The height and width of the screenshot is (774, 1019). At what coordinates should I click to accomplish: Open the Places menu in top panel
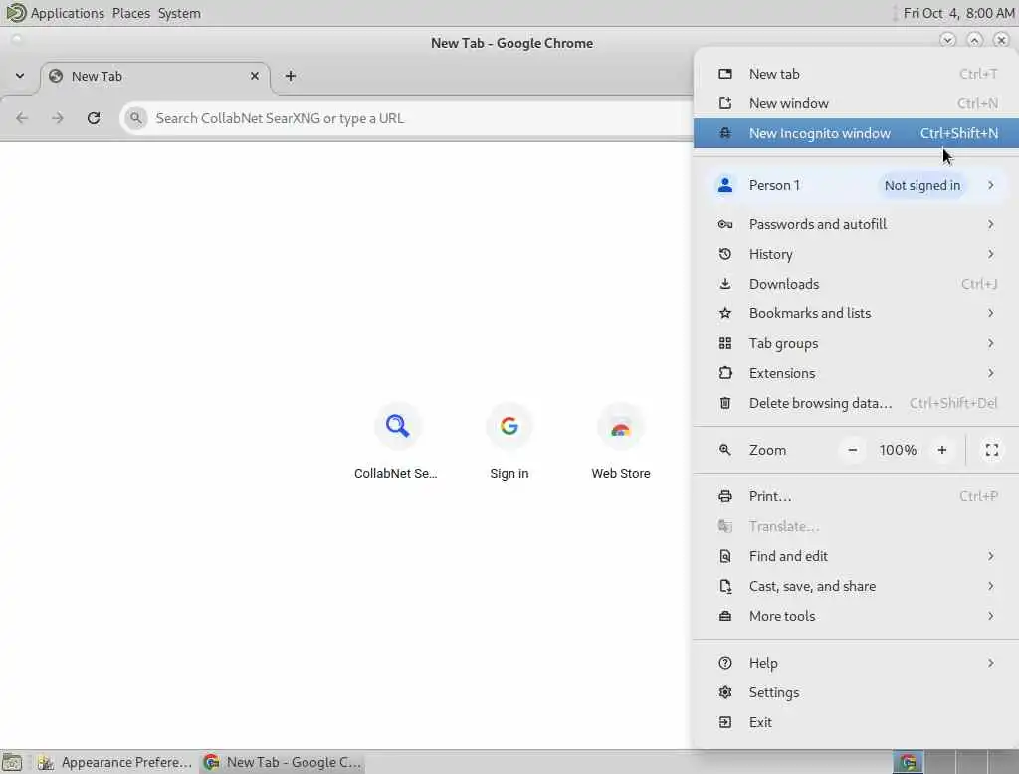[x=130, y=13]
